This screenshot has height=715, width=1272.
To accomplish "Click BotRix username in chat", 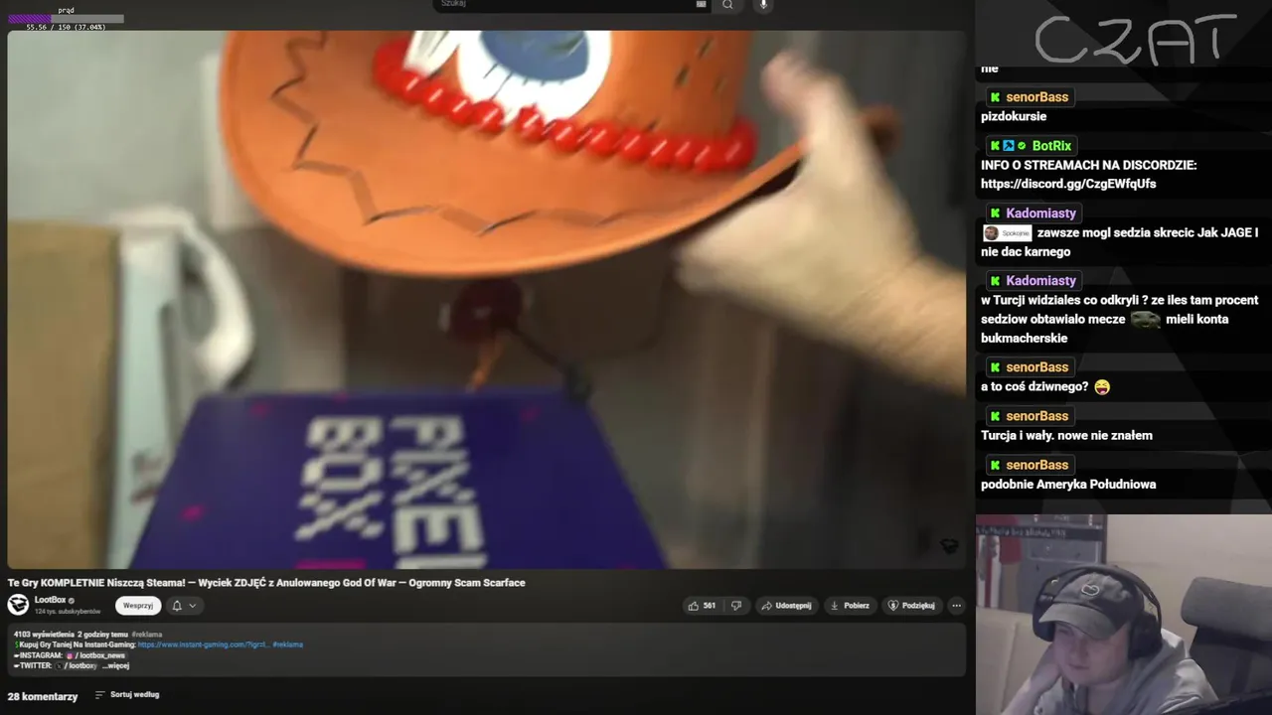I will coord(1051,146).
